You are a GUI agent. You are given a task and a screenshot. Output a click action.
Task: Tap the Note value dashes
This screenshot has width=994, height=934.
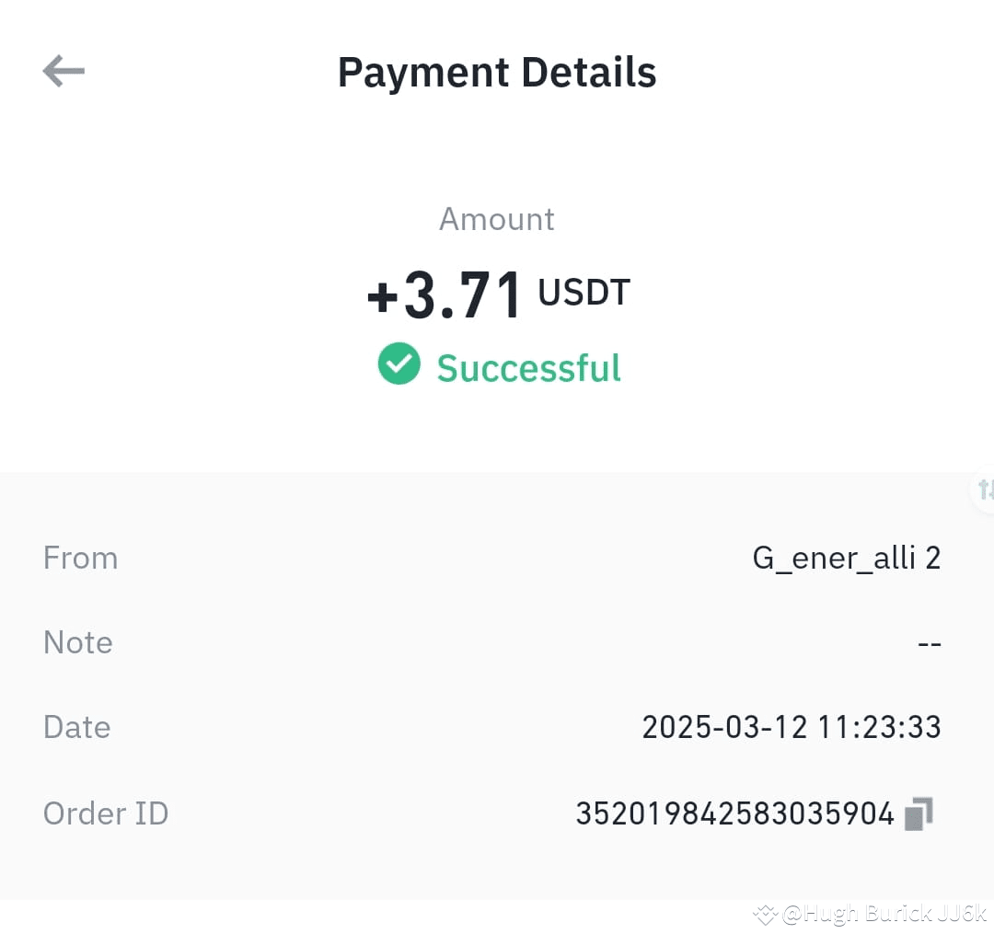point(930,644)
